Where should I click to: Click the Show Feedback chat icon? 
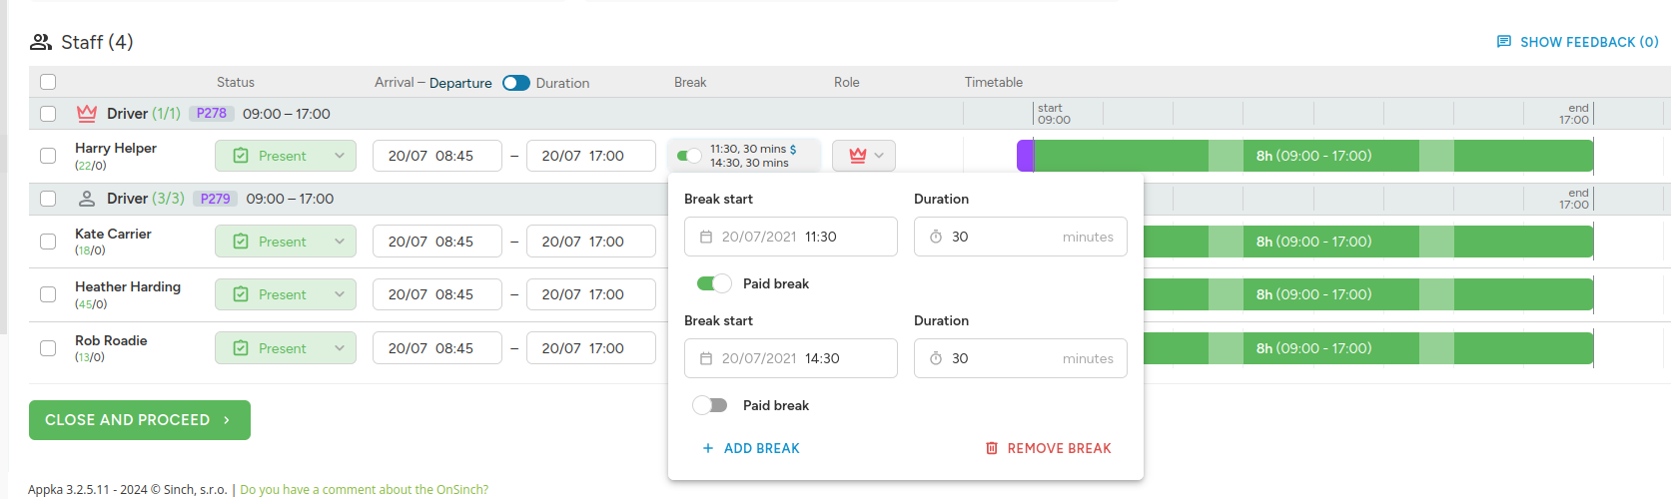[1503, 42]
